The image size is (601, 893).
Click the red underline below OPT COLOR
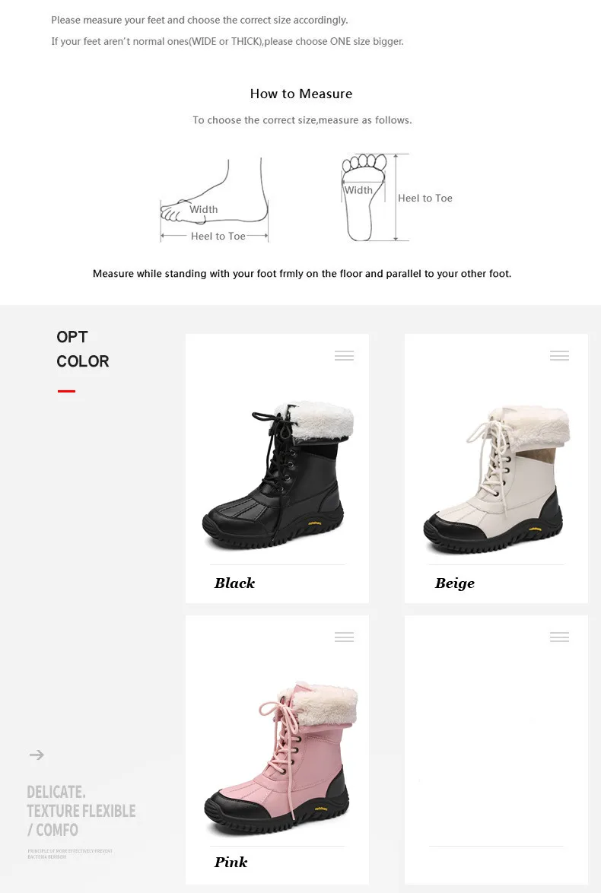(x=67, y=391)
